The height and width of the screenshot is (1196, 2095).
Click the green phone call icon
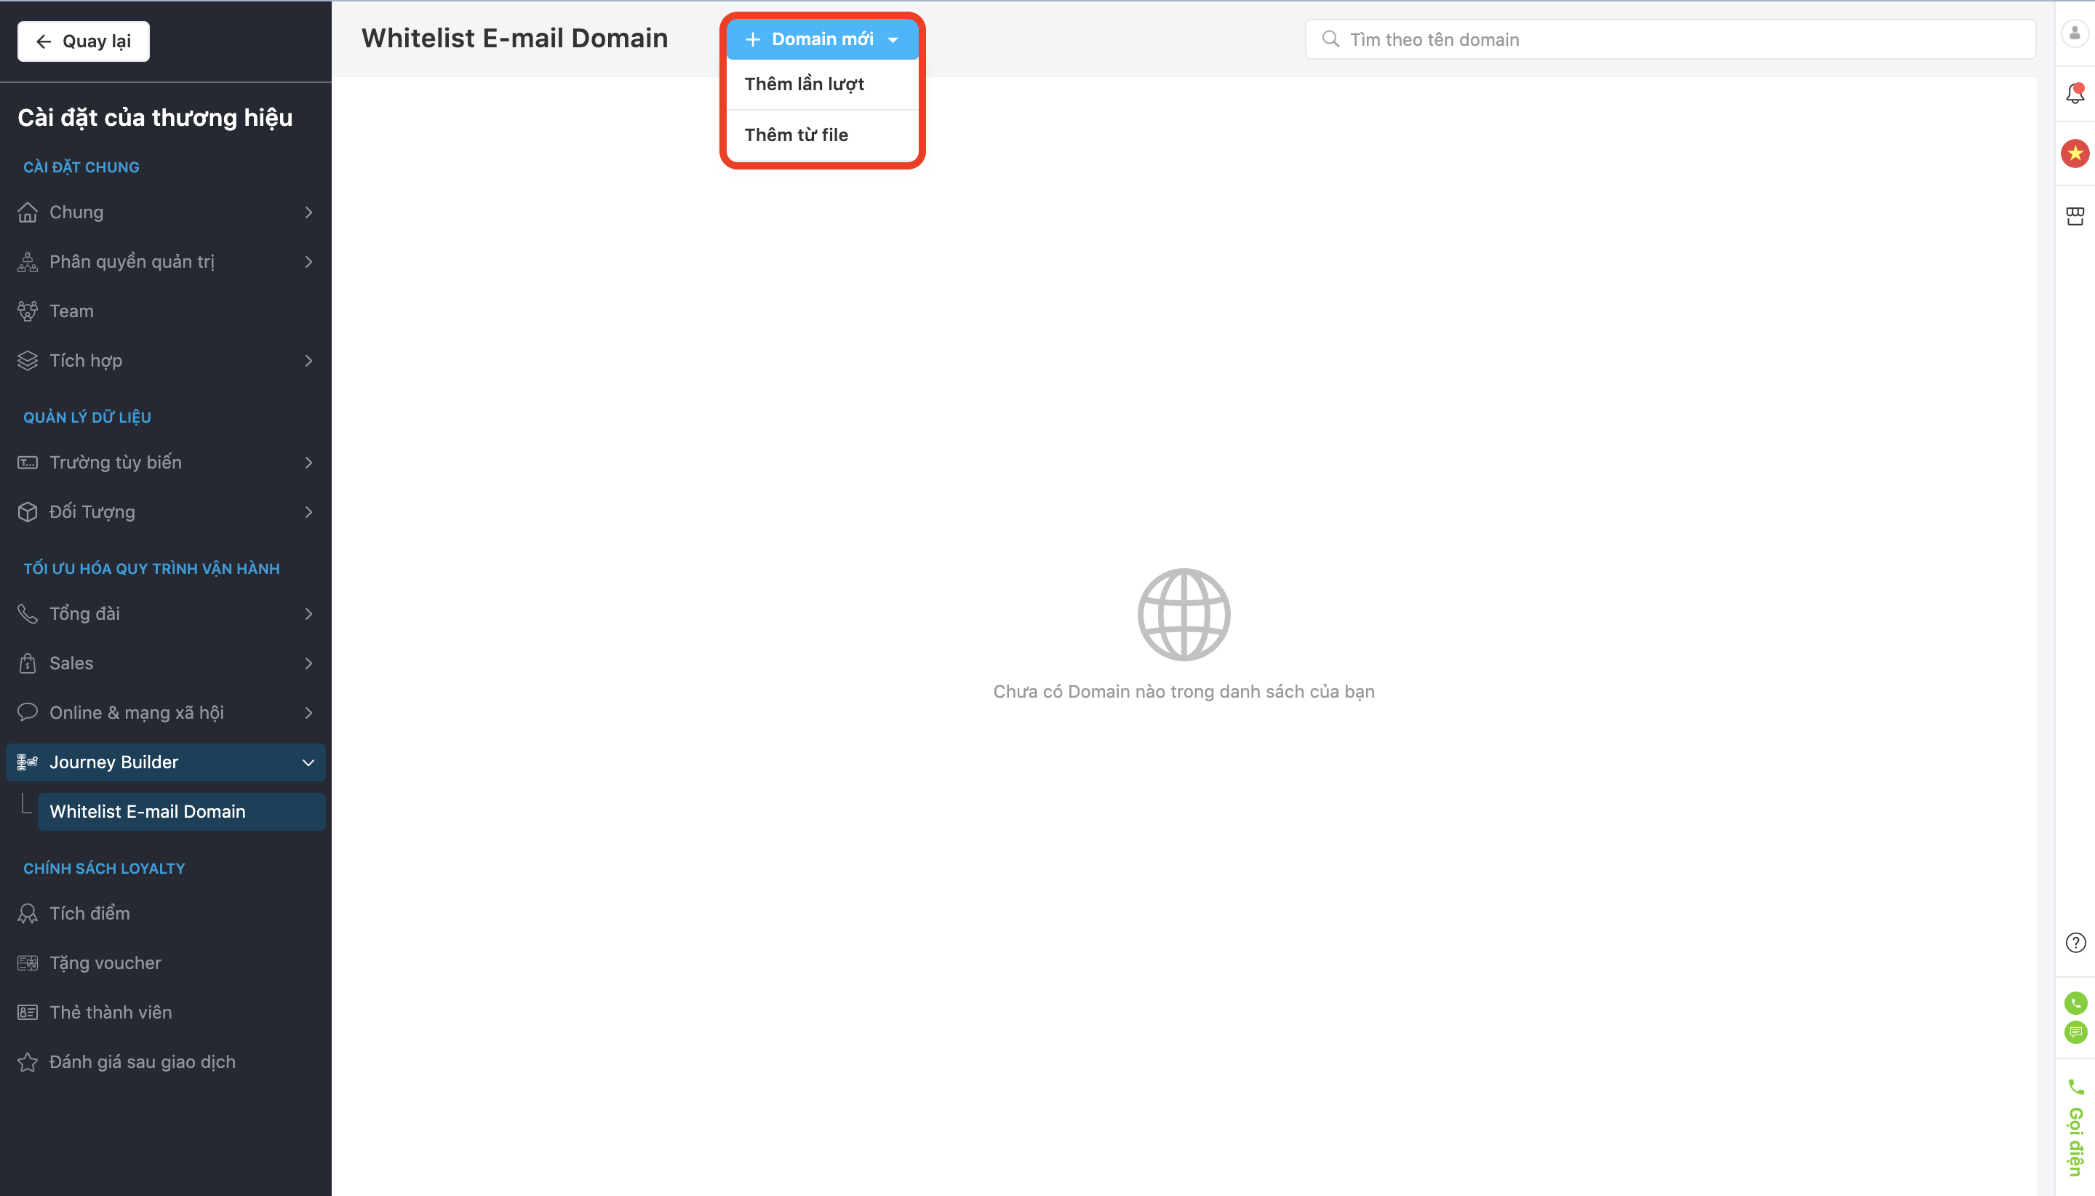click(2075, 1002)
